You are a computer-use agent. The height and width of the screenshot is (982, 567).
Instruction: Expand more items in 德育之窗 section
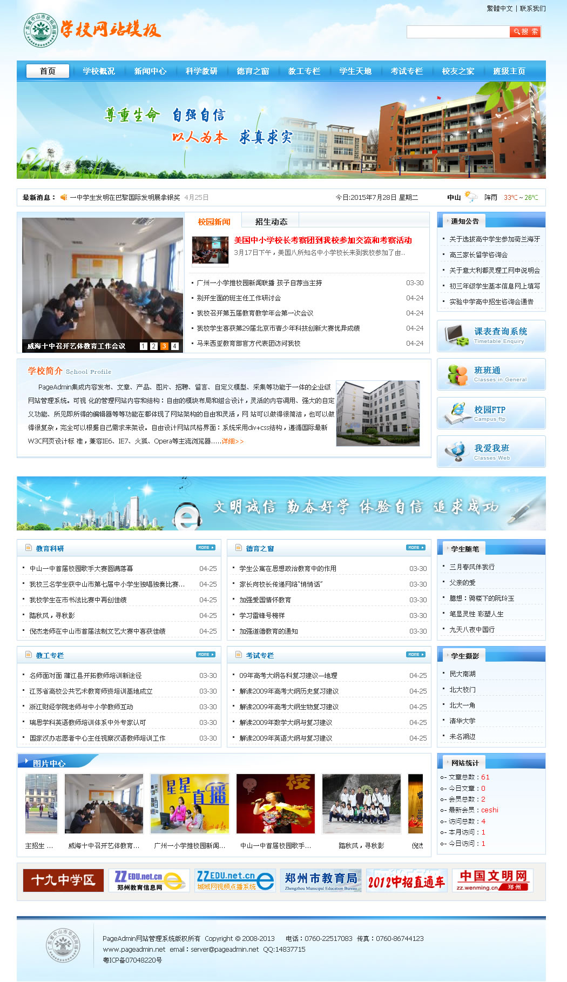415,548
